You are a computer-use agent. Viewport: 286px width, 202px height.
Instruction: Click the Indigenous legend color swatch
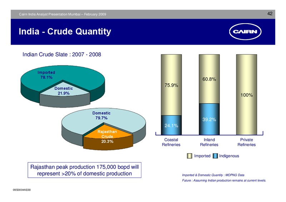click(215, 156)
